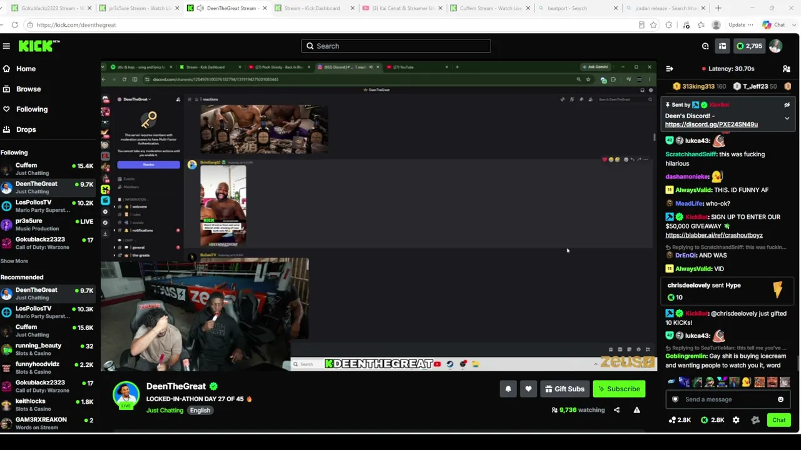Expand followed channels with Show More

14,261
